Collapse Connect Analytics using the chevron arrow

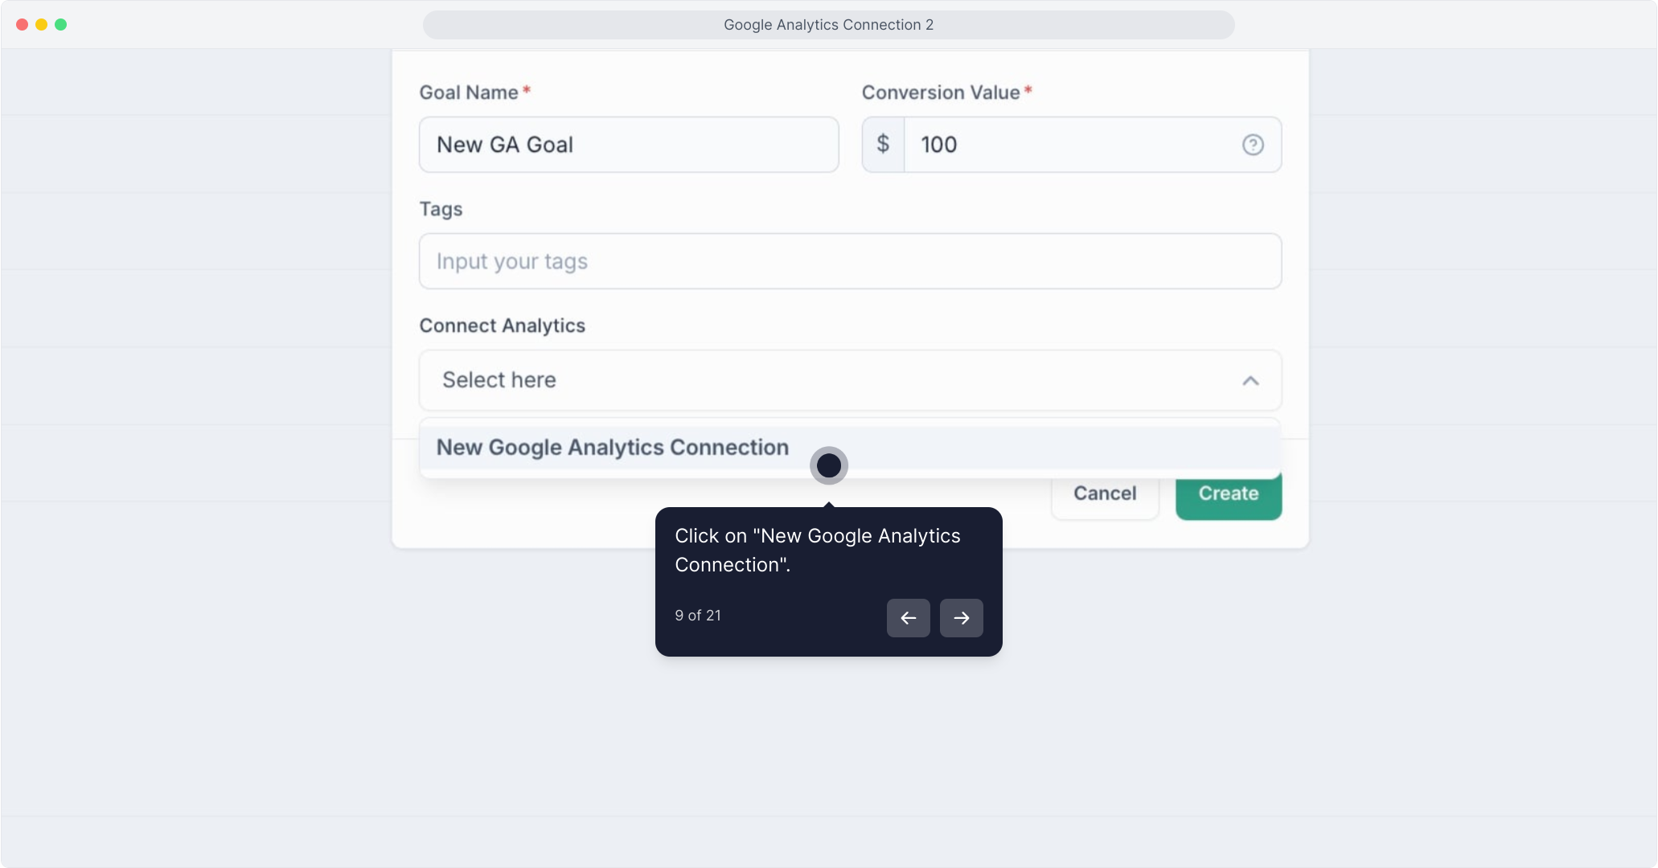[x=1250, y=381]
